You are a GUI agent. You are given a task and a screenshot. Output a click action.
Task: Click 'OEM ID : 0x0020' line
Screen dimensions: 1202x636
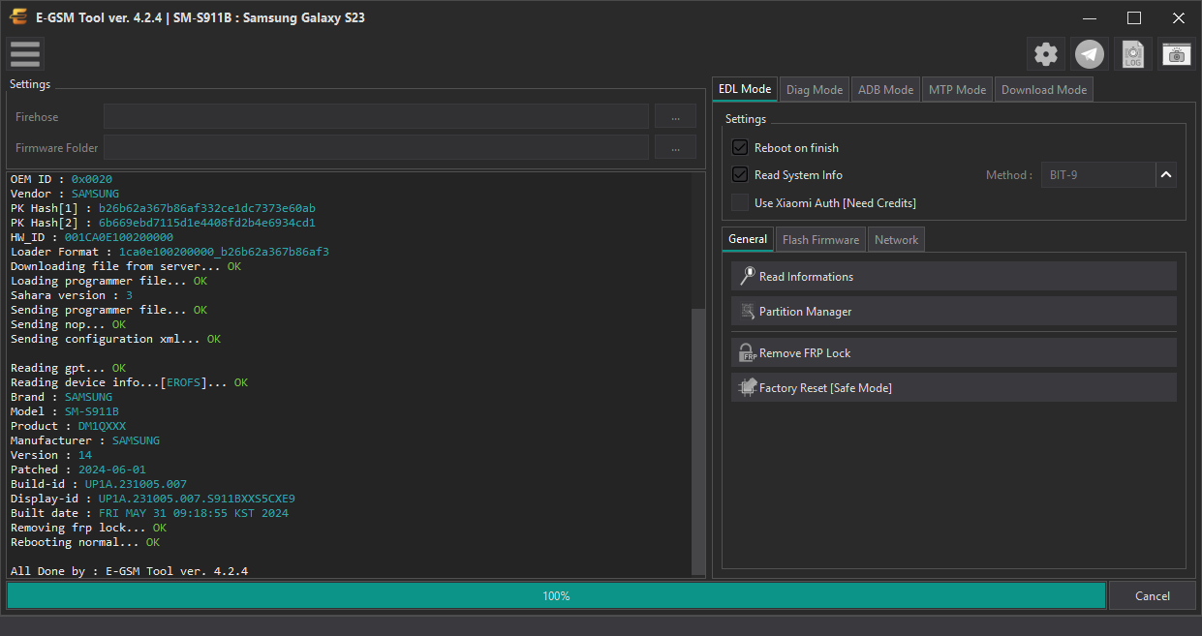[61, 179]
